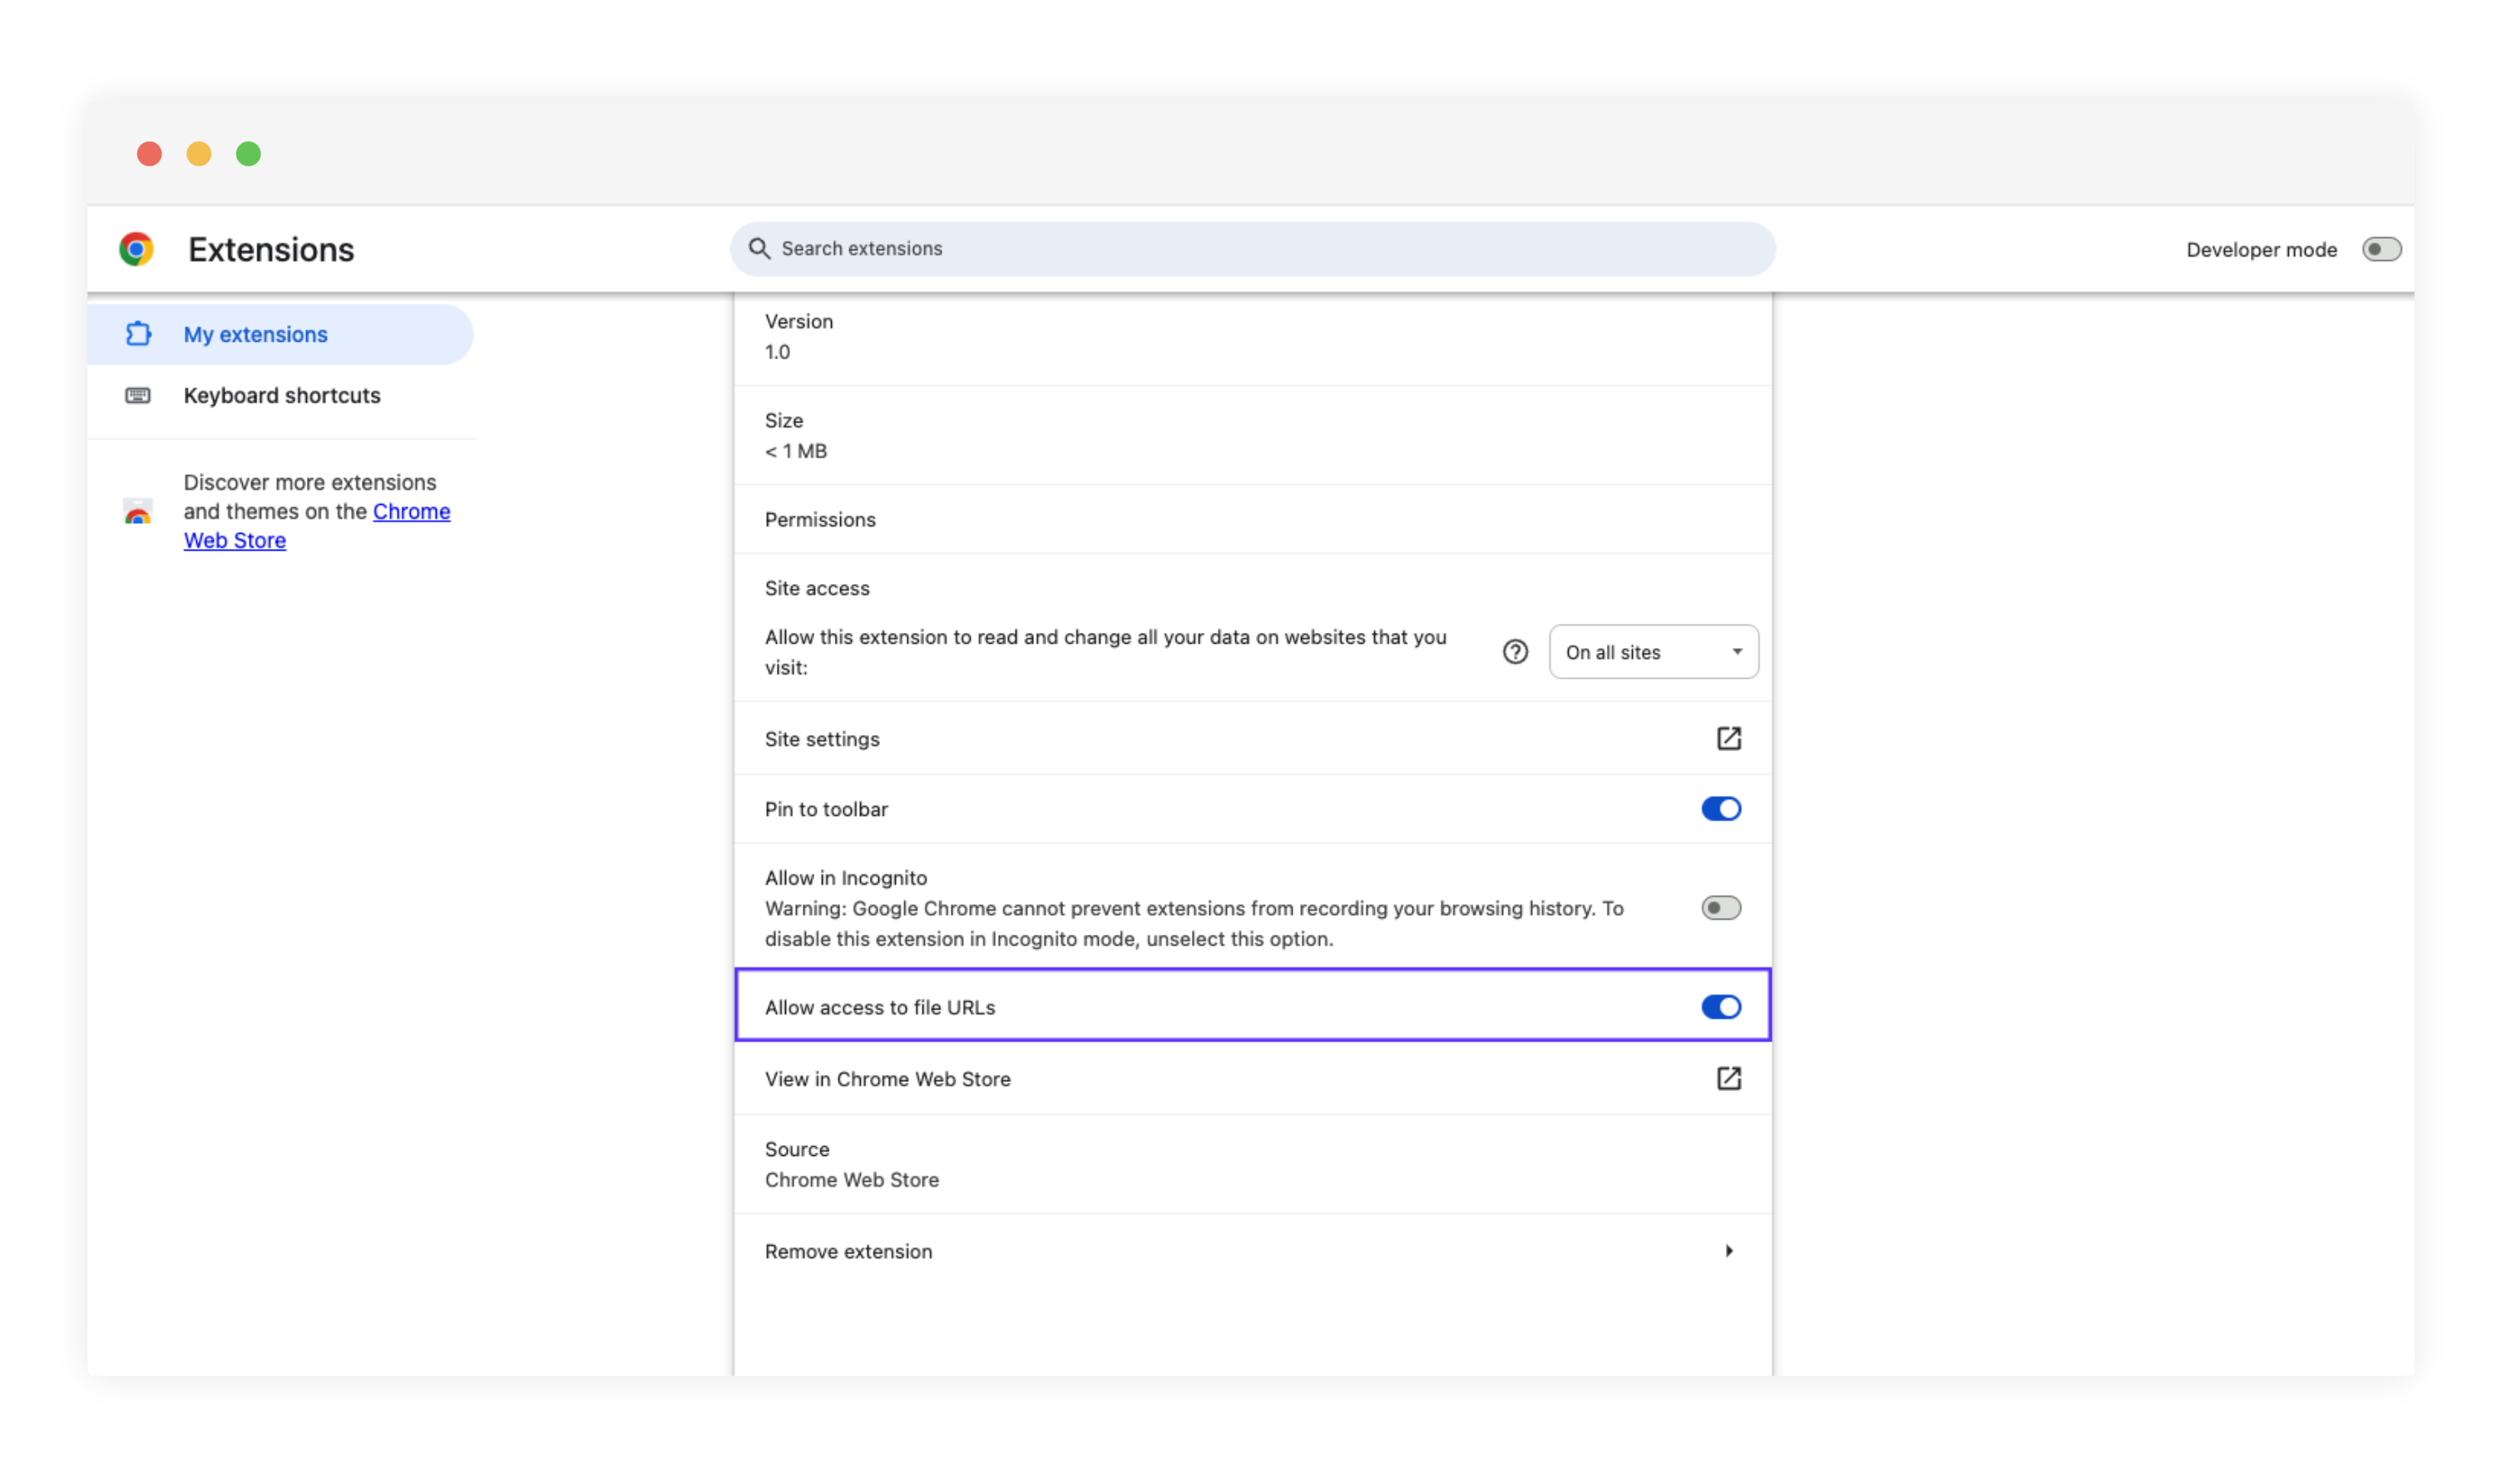Expand Remove extension arrow

(1728, 1251)
